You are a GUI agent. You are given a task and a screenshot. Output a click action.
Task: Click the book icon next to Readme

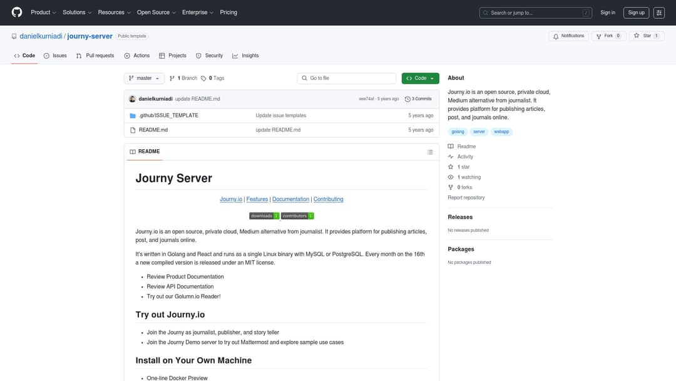pos(451,146)
